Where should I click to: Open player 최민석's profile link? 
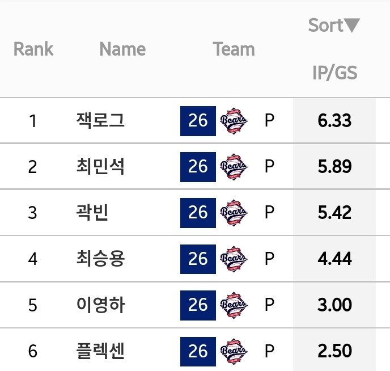(x=100, y=167)
